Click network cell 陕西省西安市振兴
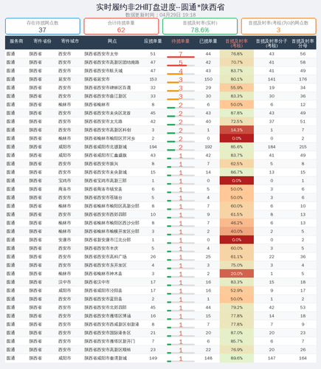 point(101,164)
